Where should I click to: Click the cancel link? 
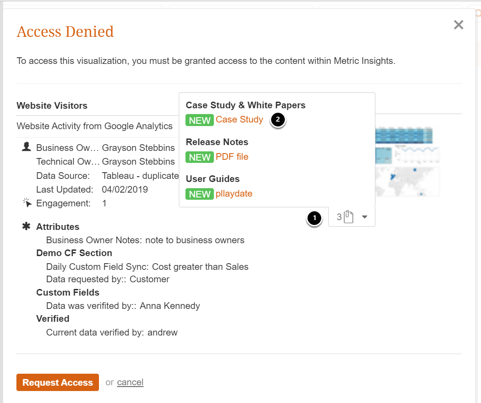tap(130, 382)
